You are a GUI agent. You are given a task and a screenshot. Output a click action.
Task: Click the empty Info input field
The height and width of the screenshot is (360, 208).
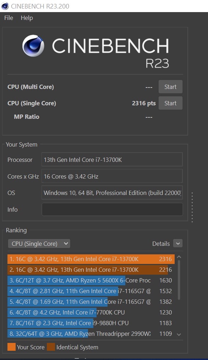point(112,210)
